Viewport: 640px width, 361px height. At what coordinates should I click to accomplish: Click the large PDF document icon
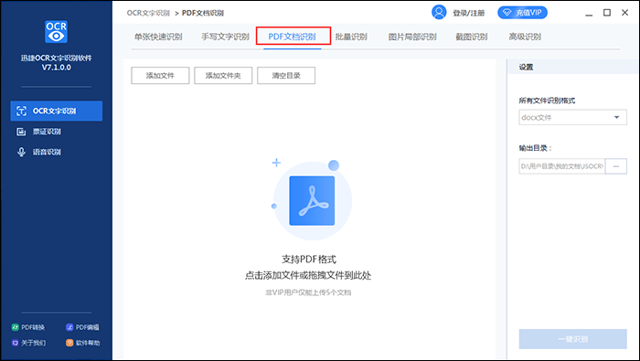312,201
